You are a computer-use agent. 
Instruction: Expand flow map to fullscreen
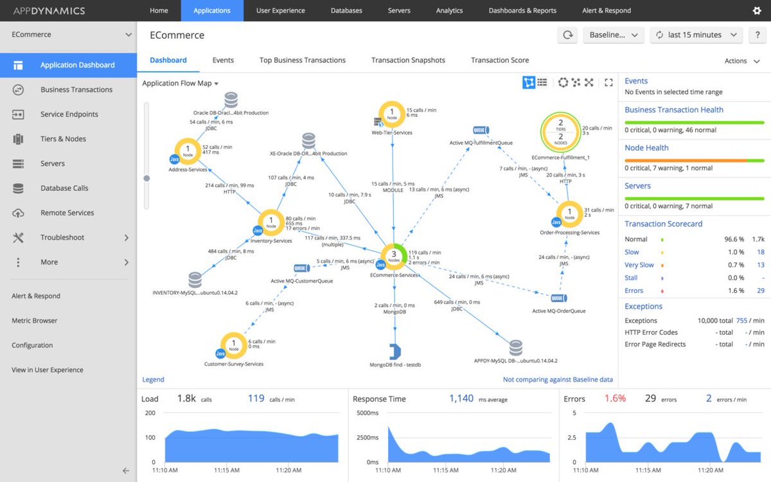coord(609,82)
